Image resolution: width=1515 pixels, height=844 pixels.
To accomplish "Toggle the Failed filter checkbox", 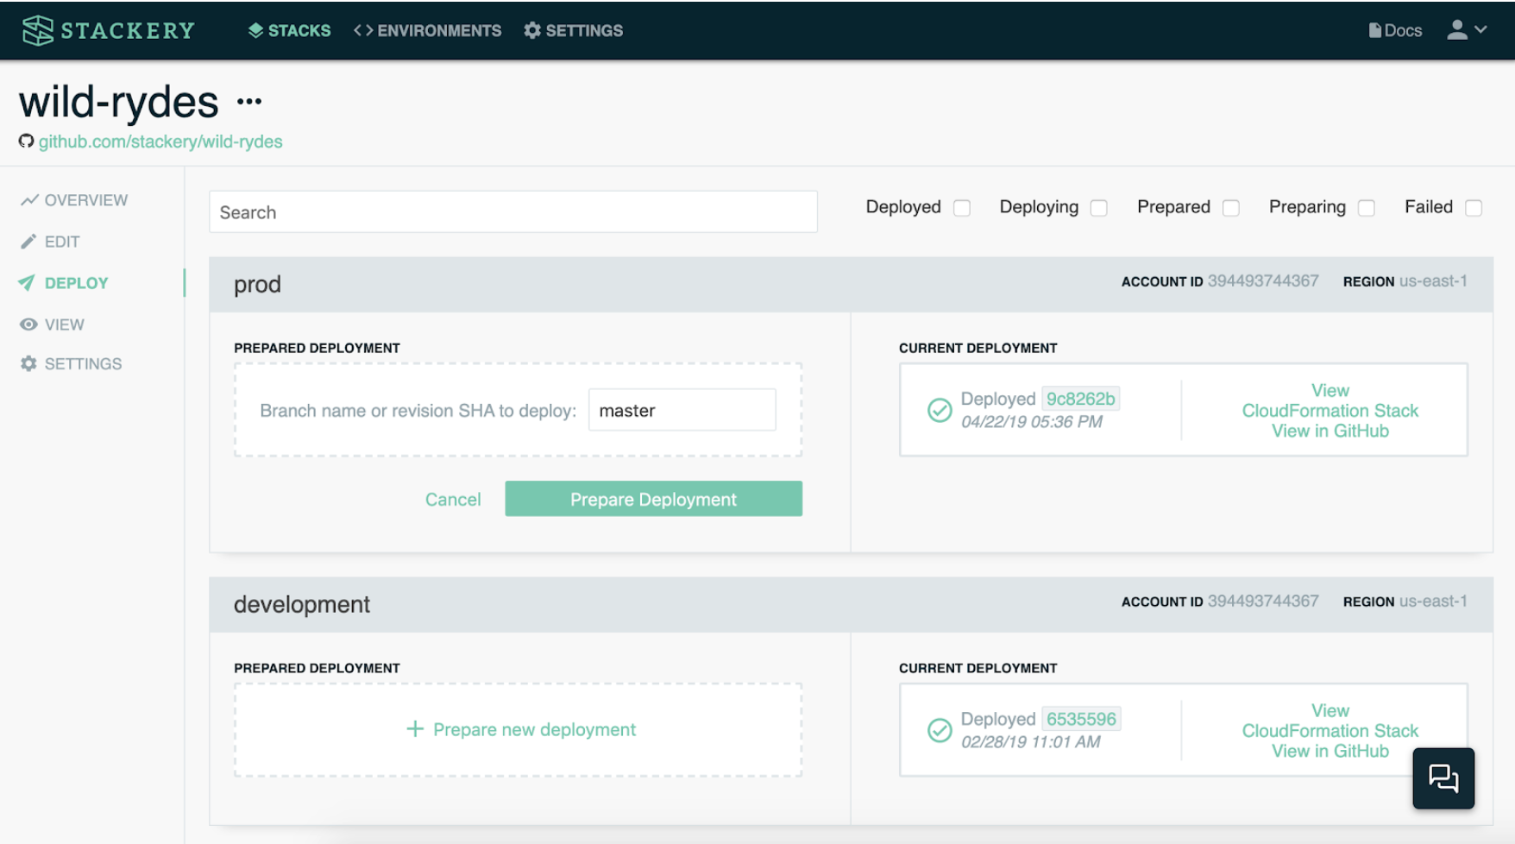I will (x=1474, y=208).
